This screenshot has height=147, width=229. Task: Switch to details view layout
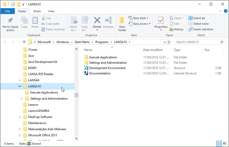click(x=219, y=143)
